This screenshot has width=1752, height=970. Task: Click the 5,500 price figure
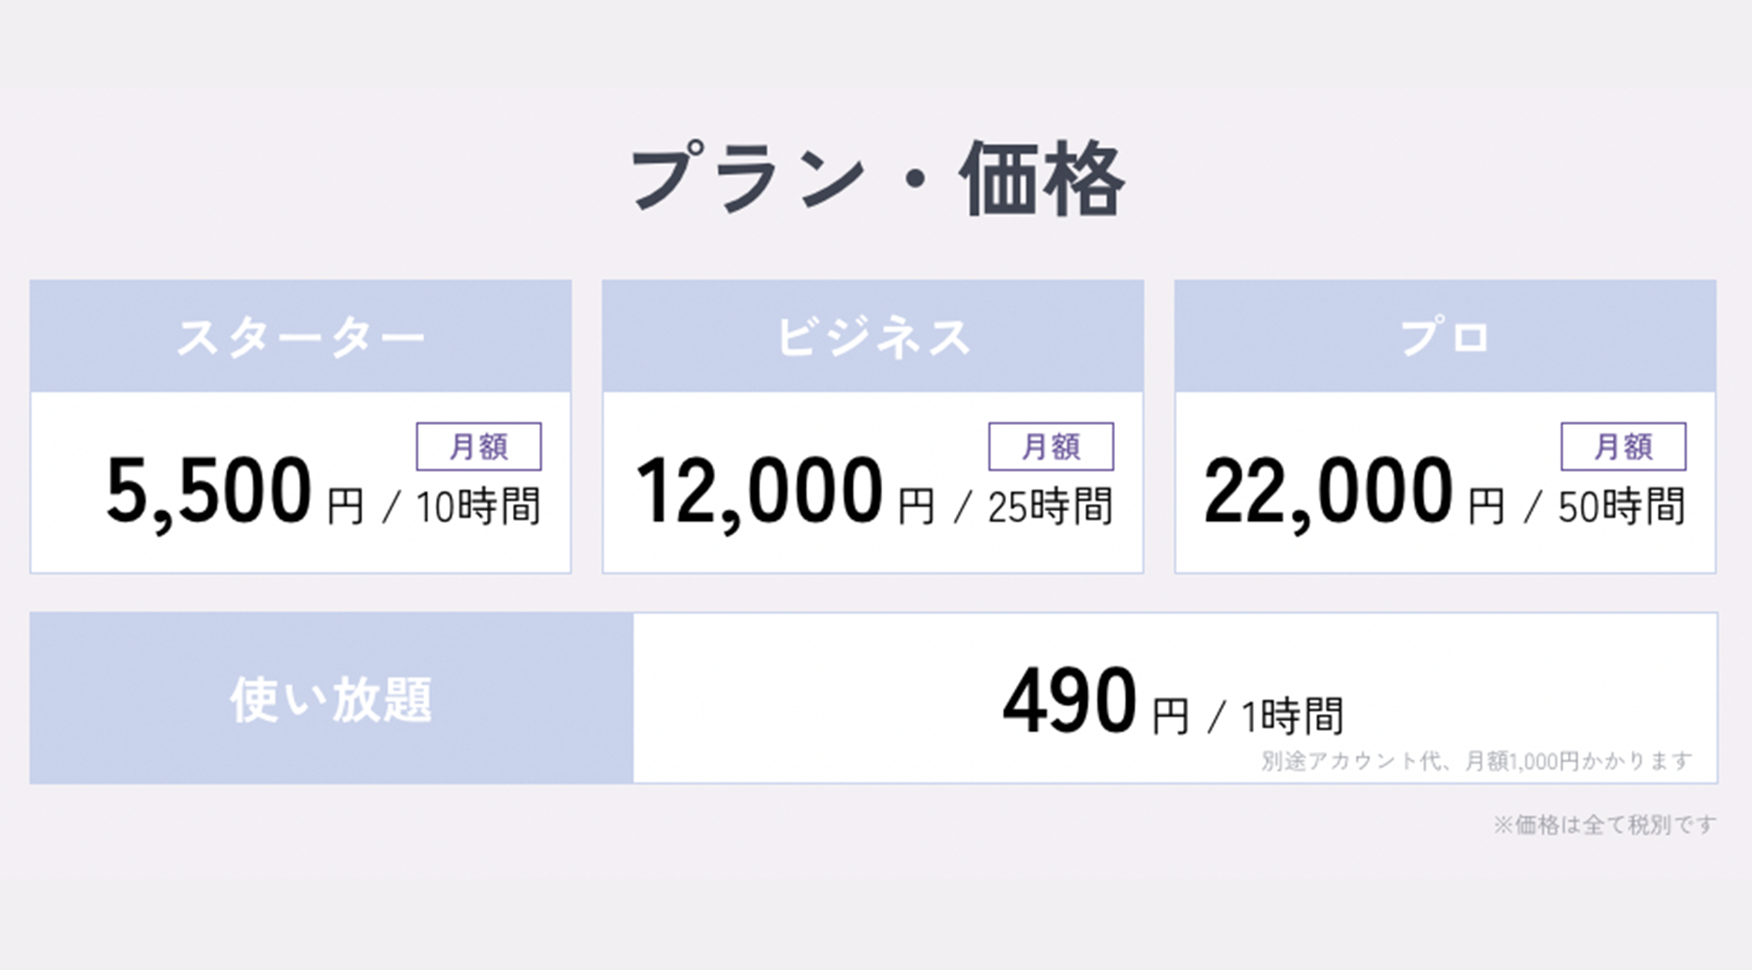tap(208, 491)
